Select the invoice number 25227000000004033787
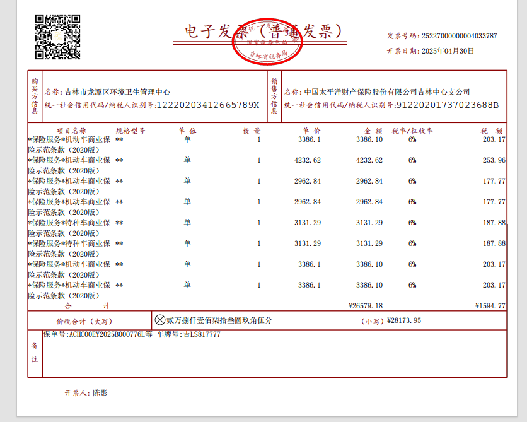This screenshot has width=527, height=422. click(459, 36)
